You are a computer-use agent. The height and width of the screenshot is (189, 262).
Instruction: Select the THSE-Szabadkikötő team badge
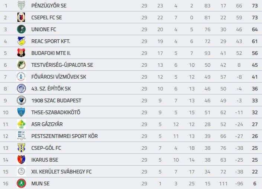coord(21,112)
